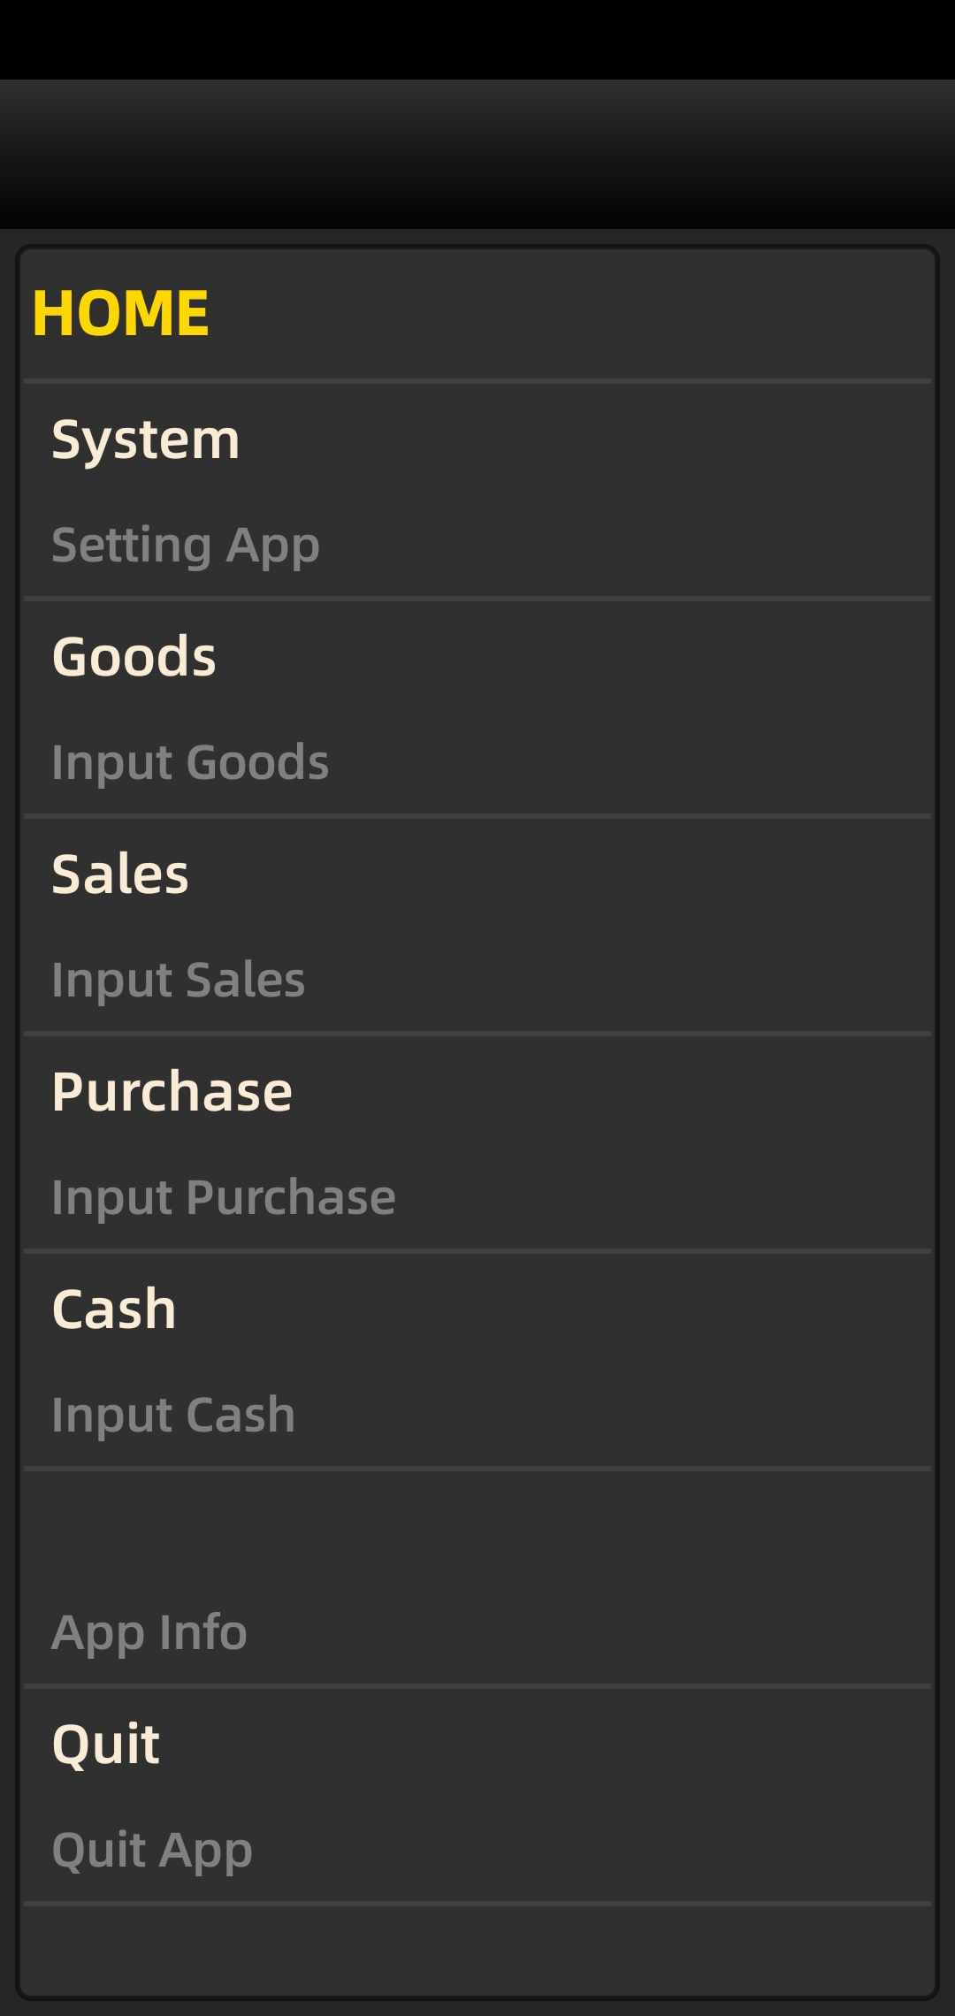This screenshot has width=955, height=2016.
Task: Choose Input Goods
Action: [x=190, y=762]
